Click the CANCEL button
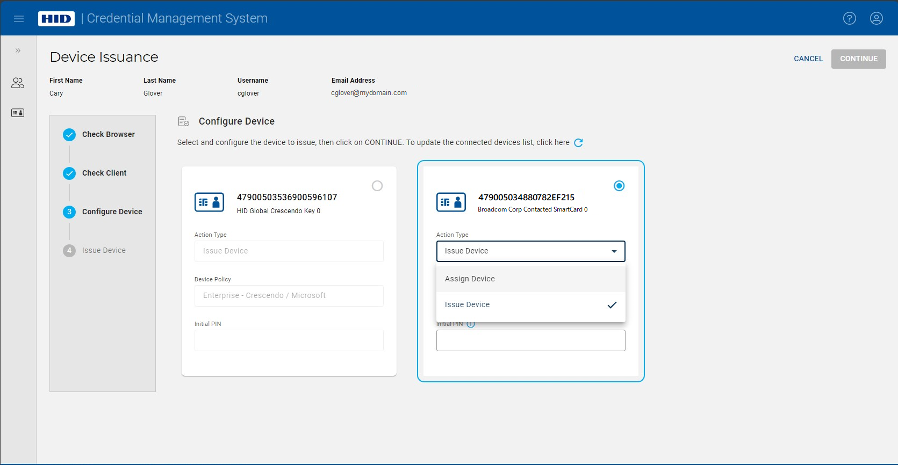The width and height of the screenshot is (898, 465). point(808,59)
